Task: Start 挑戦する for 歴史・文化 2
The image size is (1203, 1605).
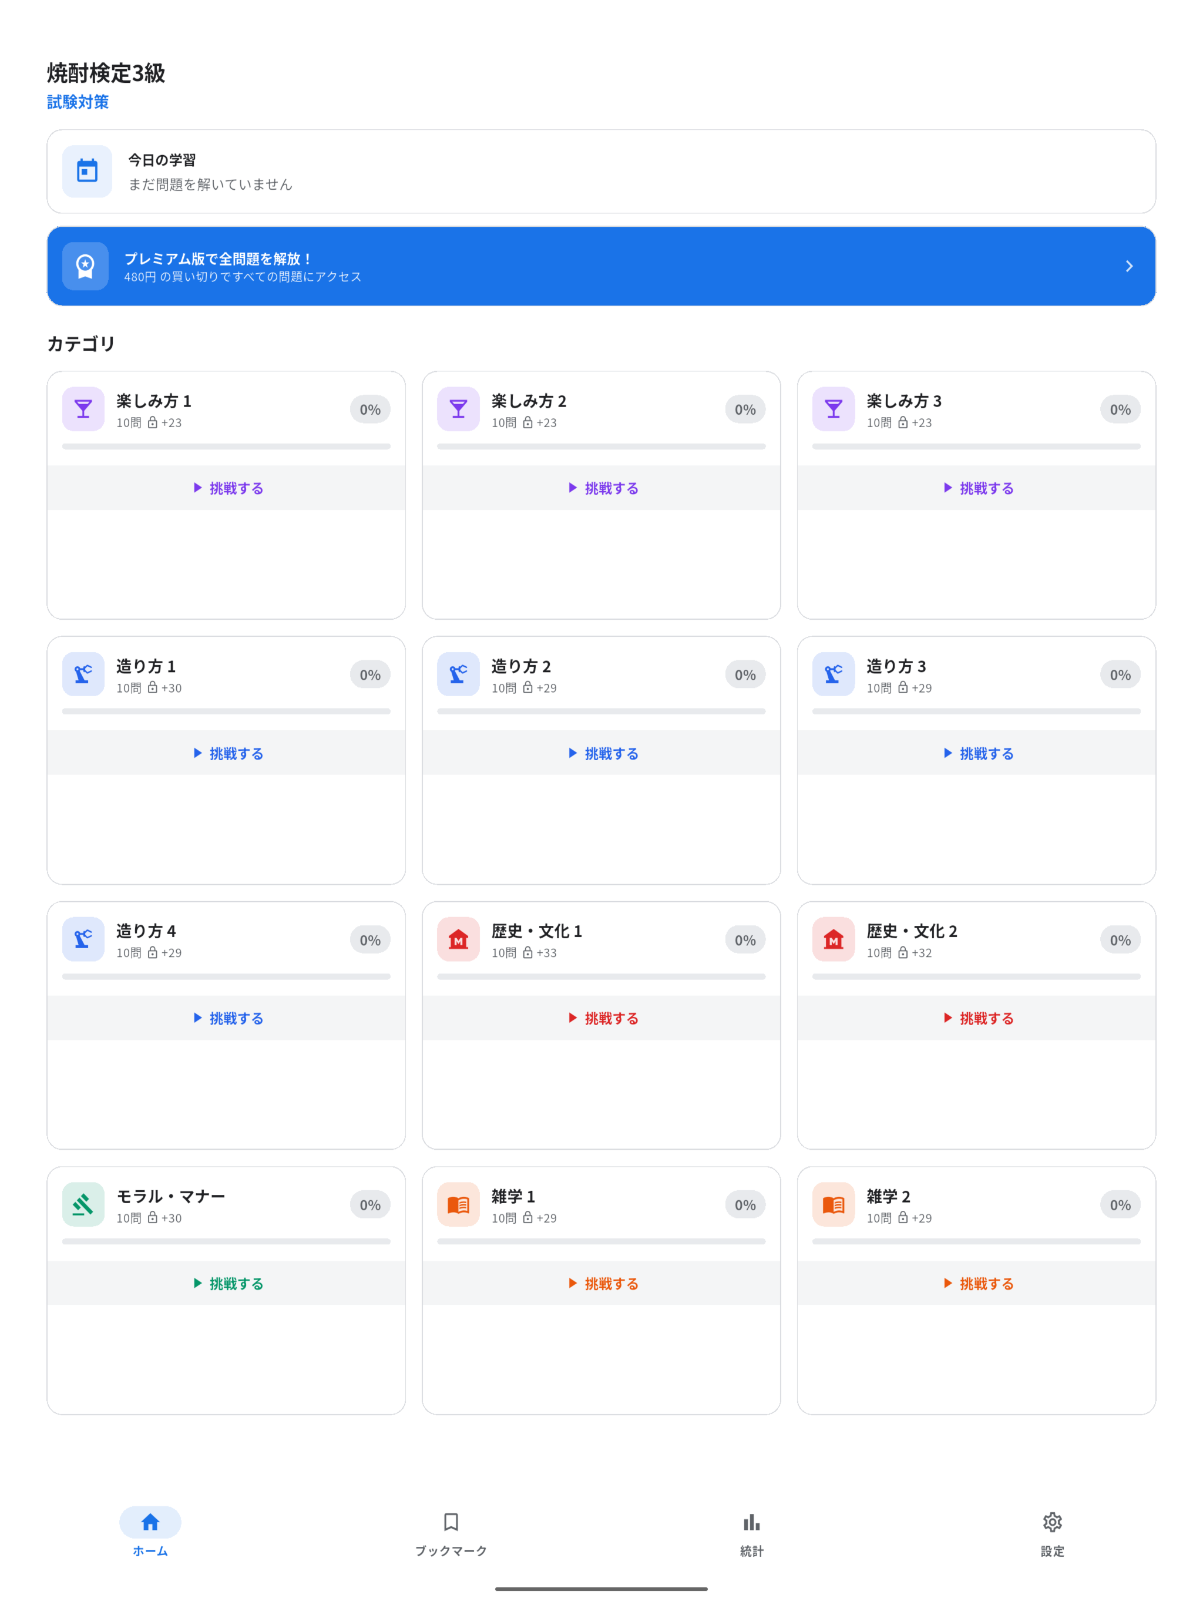Action: click(977, 1018)
